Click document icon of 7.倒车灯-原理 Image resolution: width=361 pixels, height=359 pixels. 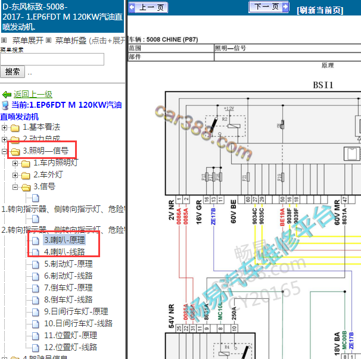pyautogui.click(x=36, y=289)
